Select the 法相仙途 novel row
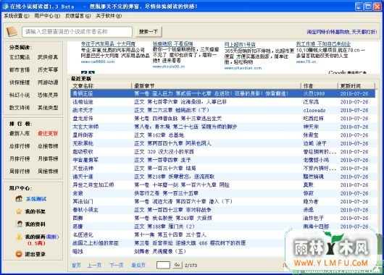This screenshot has width=384, height=275. (x=223, y=102)
